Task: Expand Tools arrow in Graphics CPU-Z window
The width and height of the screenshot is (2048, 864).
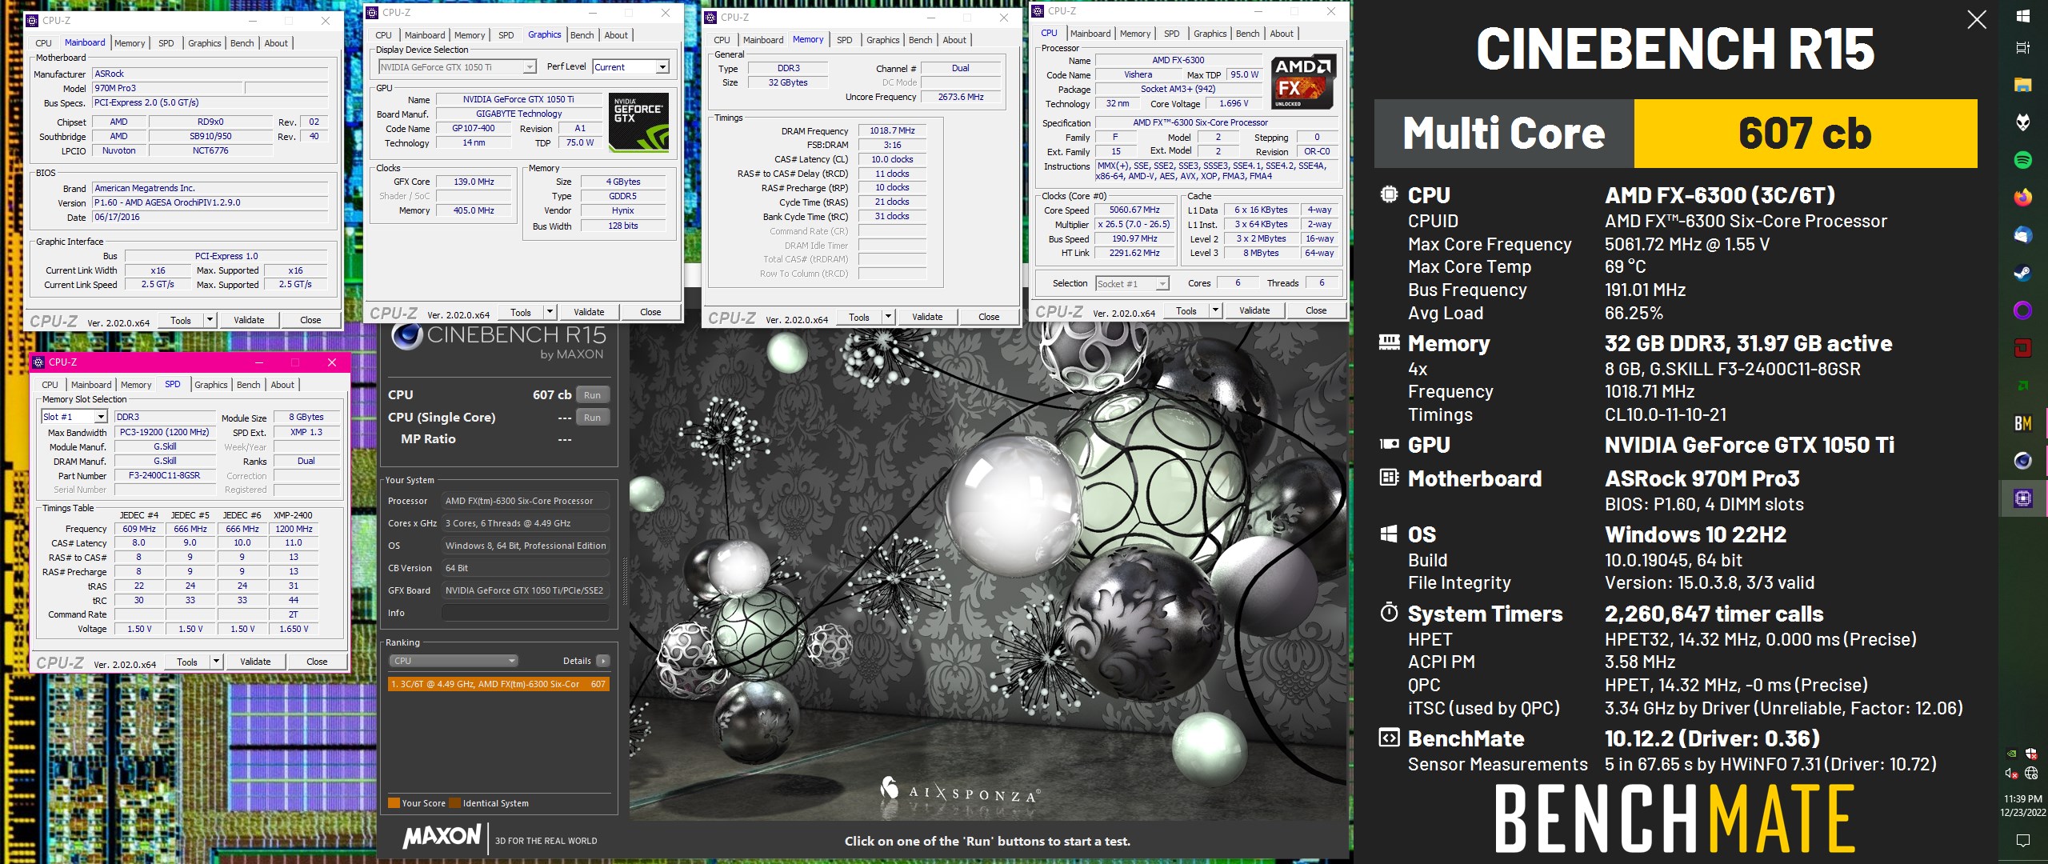Action: [550, 312]
